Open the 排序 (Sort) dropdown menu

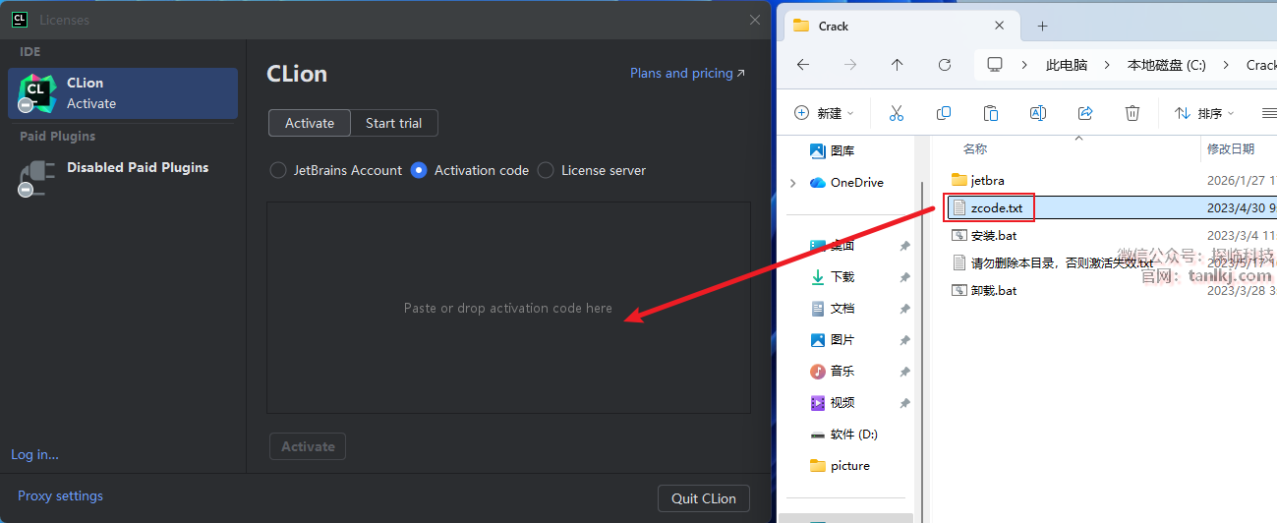tap(1204, 113)
